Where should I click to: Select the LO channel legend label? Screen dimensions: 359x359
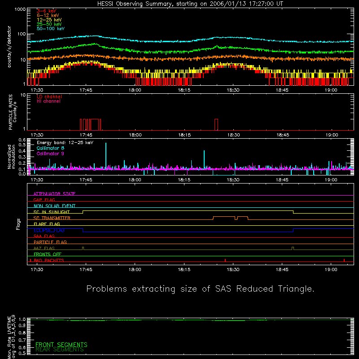(49, 96)
